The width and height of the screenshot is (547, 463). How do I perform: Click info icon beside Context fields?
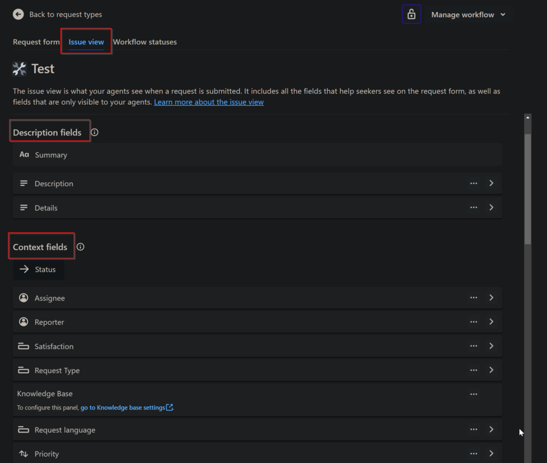click(x=81, y=247)
